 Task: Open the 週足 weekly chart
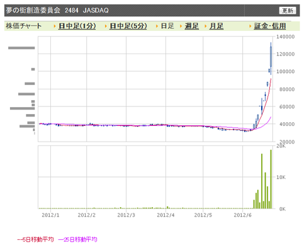tap(191, 26)
